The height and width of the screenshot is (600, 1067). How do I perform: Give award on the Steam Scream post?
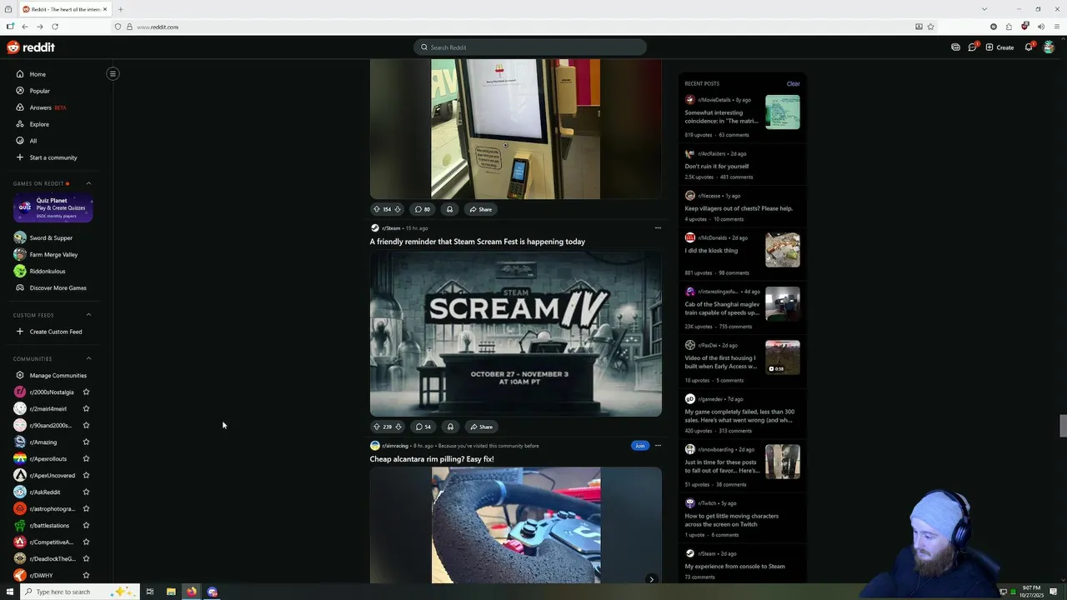pos(450,427)
